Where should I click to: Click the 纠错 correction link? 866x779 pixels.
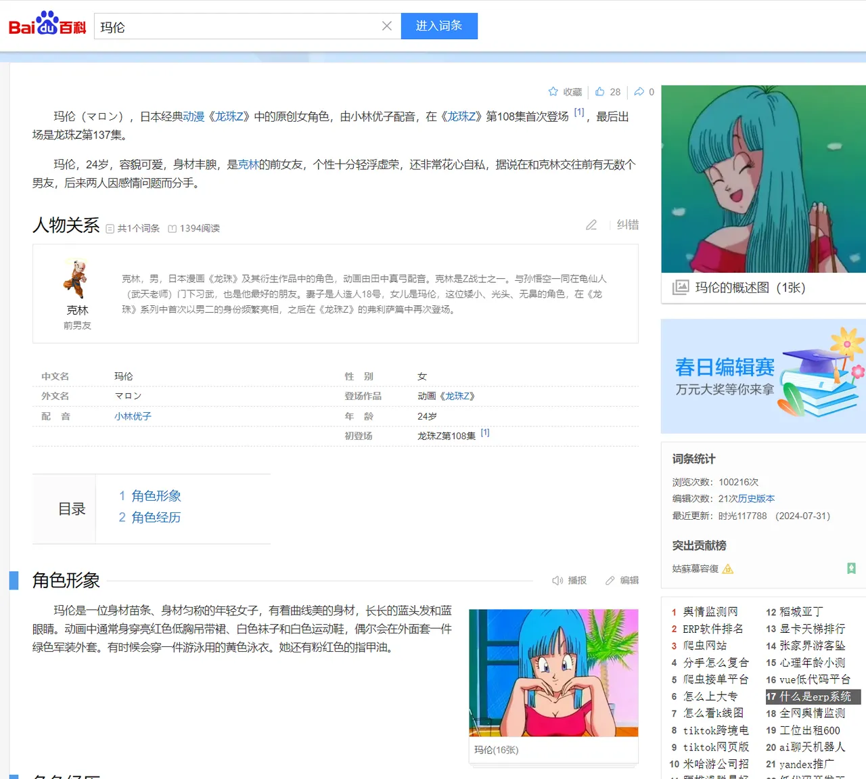(627, 225)
